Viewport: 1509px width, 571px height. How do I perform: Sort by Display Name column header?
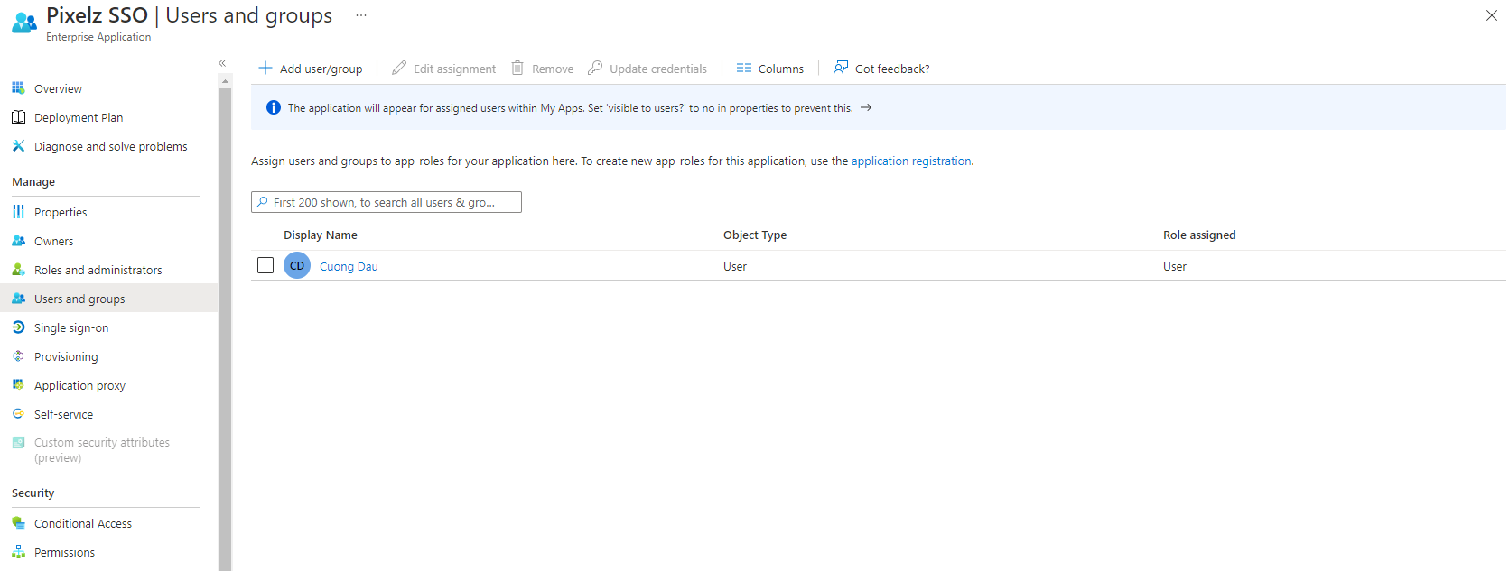point(321,235)
